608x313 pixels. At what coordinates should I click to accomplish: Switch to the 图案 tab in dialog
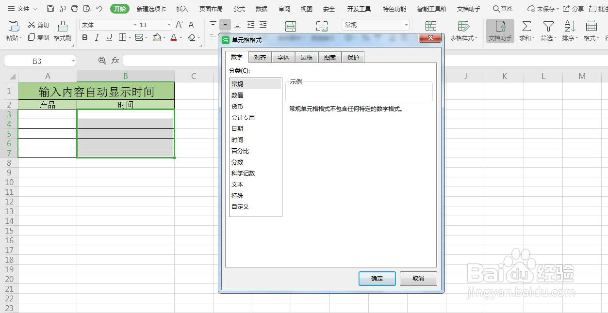pyautogui.click(x=330, y=57)
